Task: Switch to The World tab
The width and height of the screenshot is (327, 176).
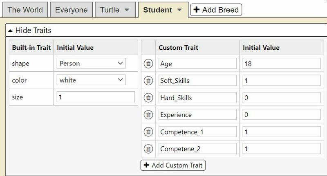Action: point(25,10)
